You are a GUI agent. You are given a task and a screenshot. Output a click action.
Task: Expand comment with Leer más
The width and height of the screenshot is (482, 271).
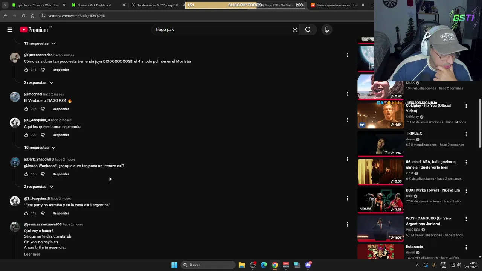32,254
